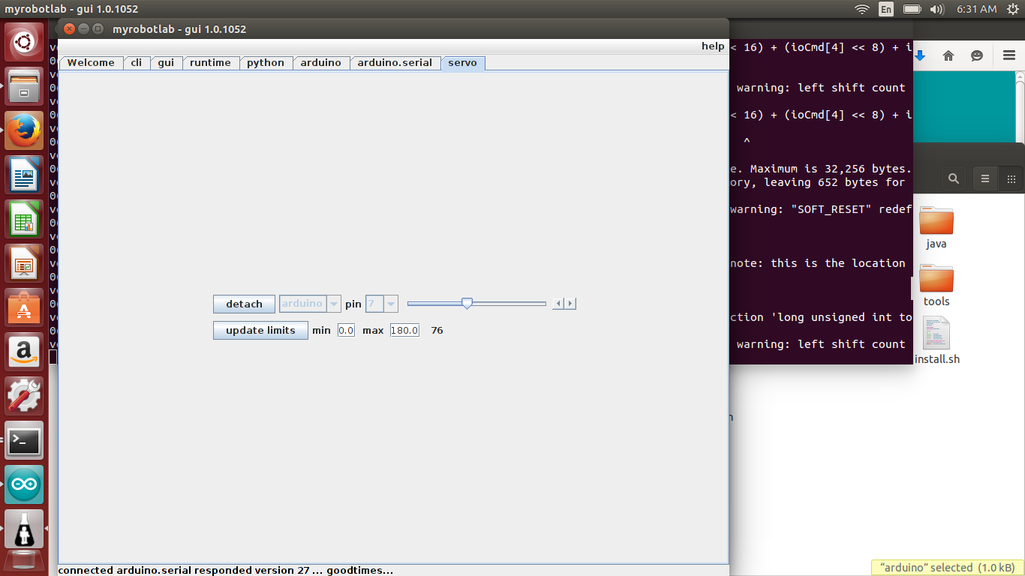This screenshot has width=1025, height=576.
Task: Open the system session gear menu
Action: pos(1012,9)
